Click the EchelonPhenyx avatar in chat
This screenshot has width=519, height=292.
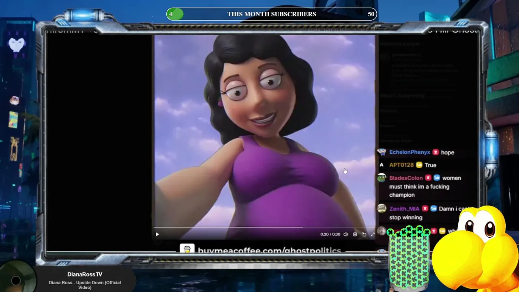[x=382, y=152]
